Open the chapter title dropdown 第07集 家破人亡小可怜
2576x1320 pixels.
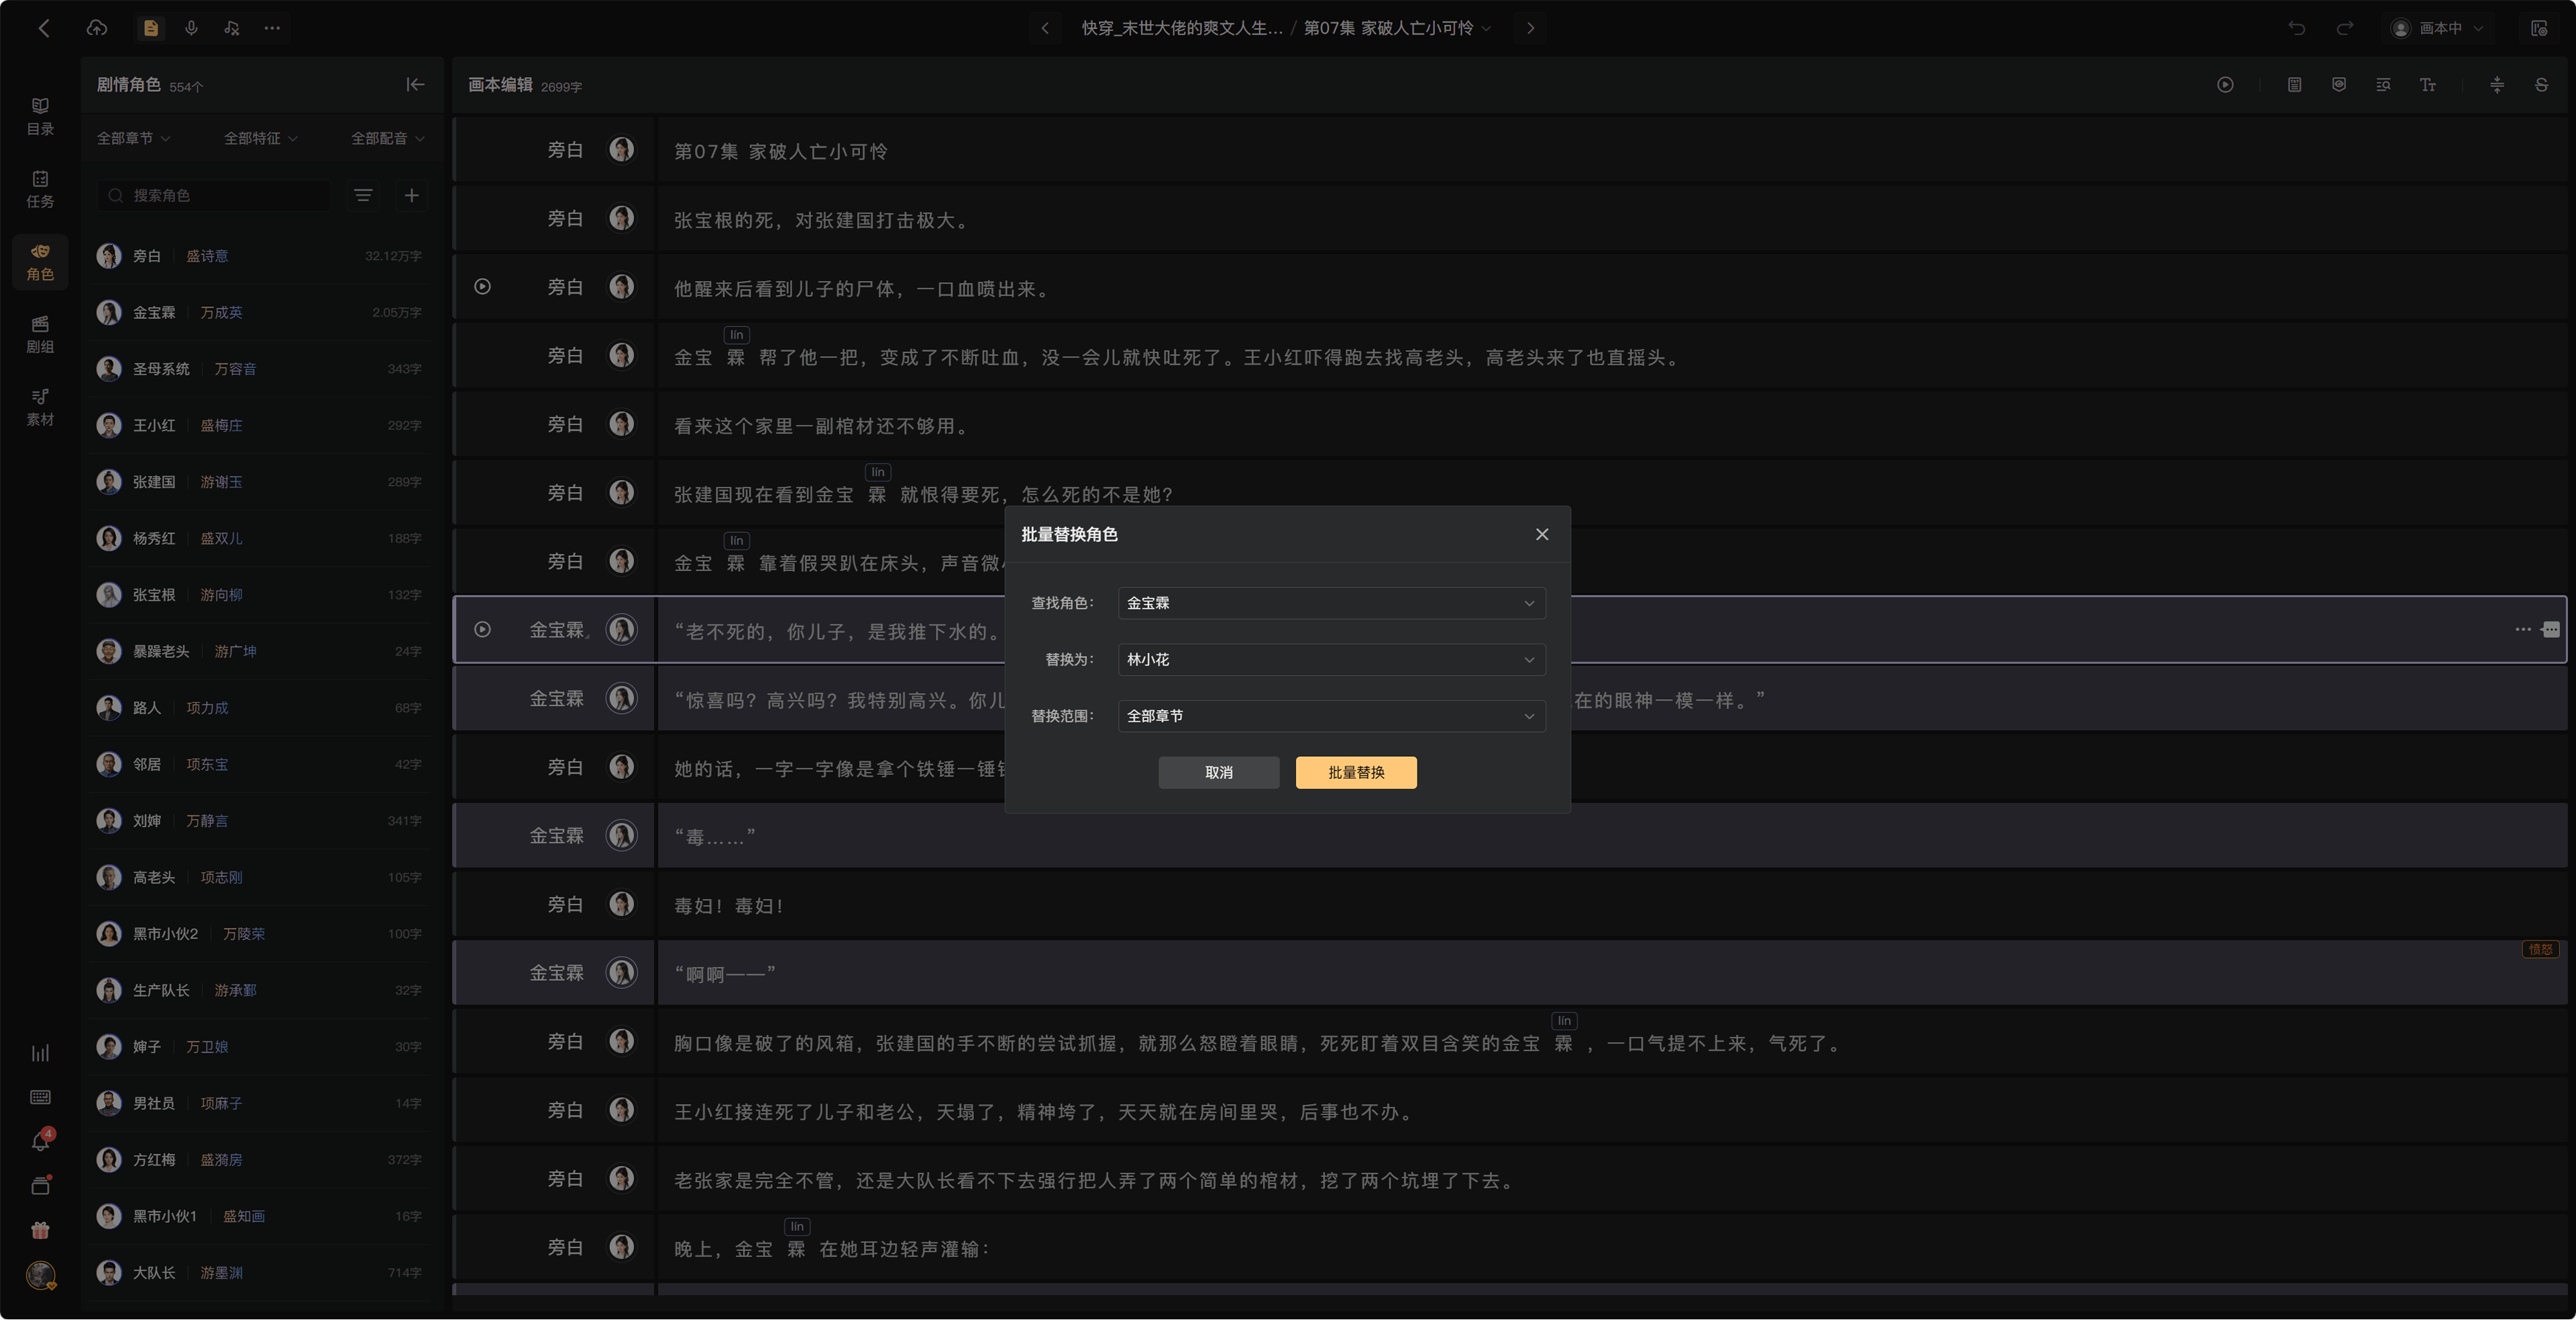[1397, 28]
